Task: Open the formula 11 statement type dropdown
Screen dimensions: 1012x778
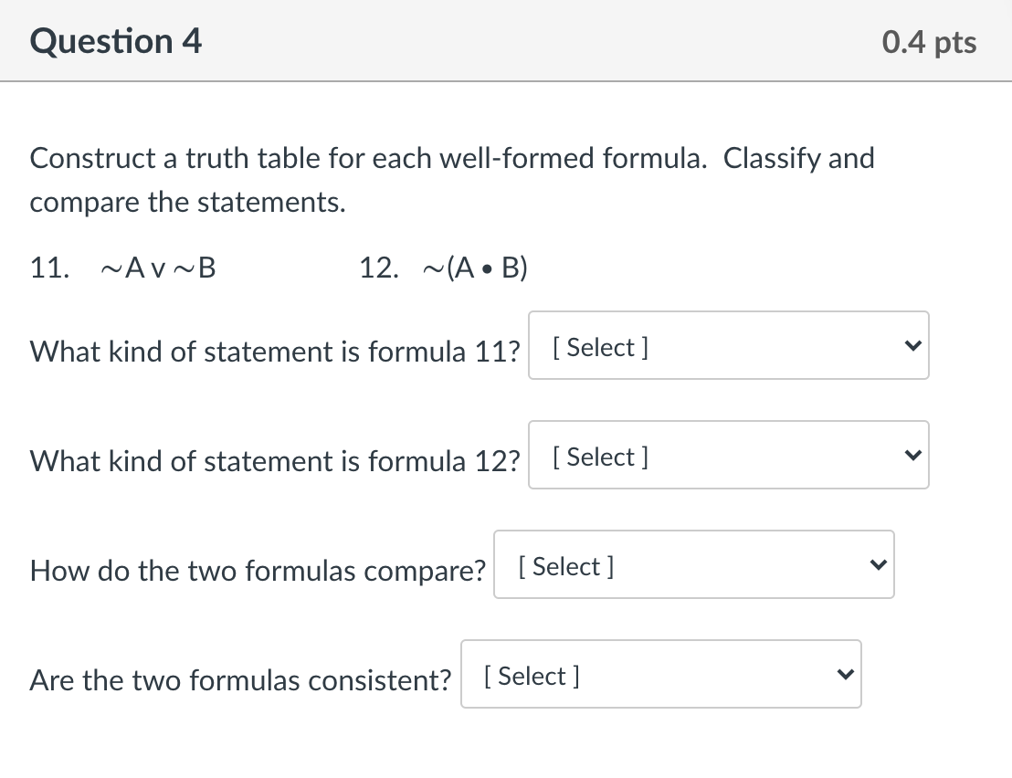Action: coord(728,346)
